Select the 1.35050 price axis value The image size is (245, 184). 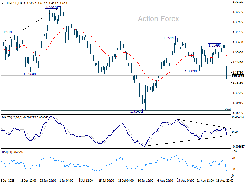coord(238,52)
